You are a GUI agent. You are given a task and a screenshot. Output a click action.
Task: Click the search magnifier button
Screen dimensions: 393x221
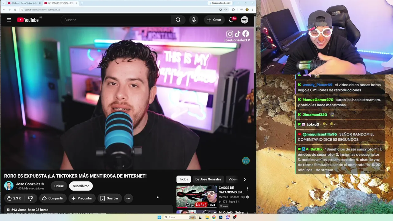(x=178, y=20)
